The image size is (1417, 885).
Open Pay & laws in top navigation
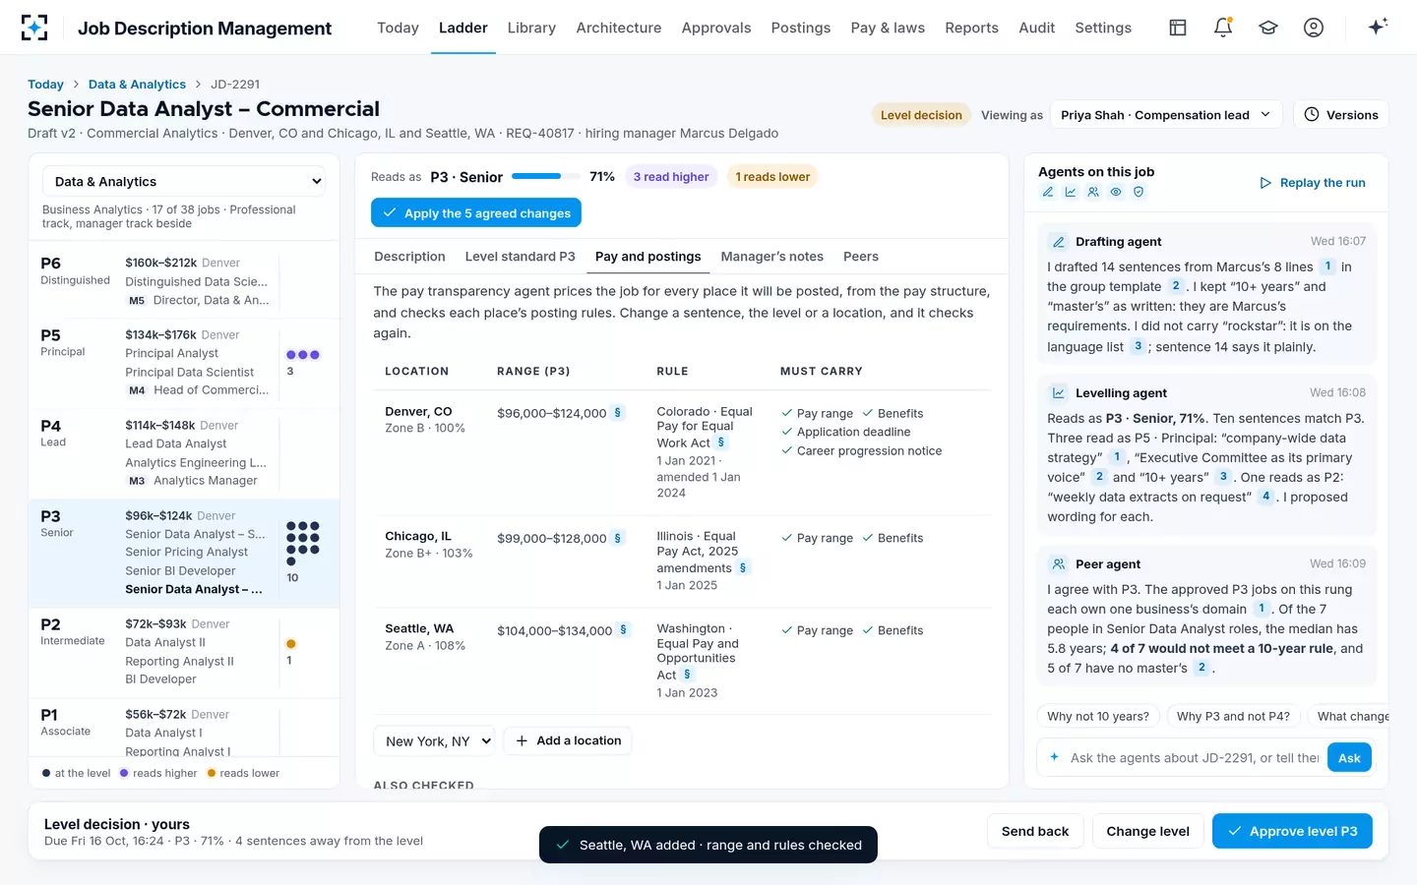pos(888,28)
